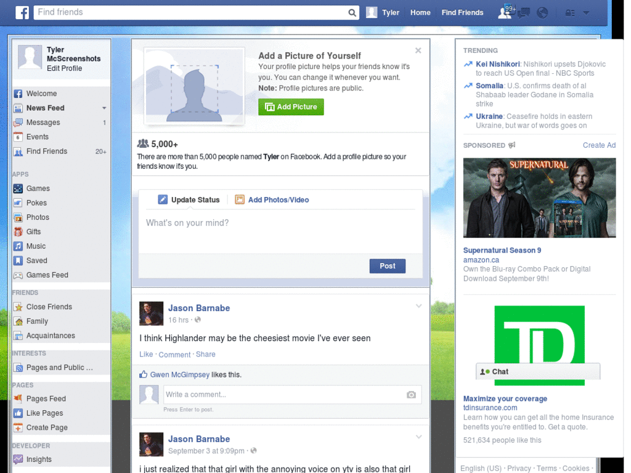Screen dimensions: 631x473
Task: Click the Games app icon
Action: [x=18, y=188]
